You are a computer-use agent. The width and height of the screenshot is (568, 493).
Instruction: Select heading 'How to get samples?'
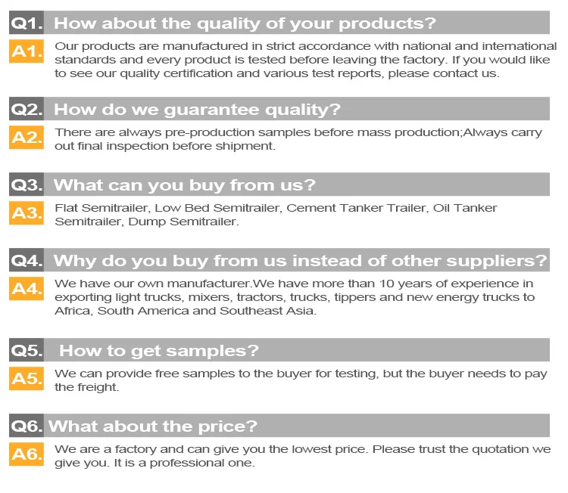(159, 351)
